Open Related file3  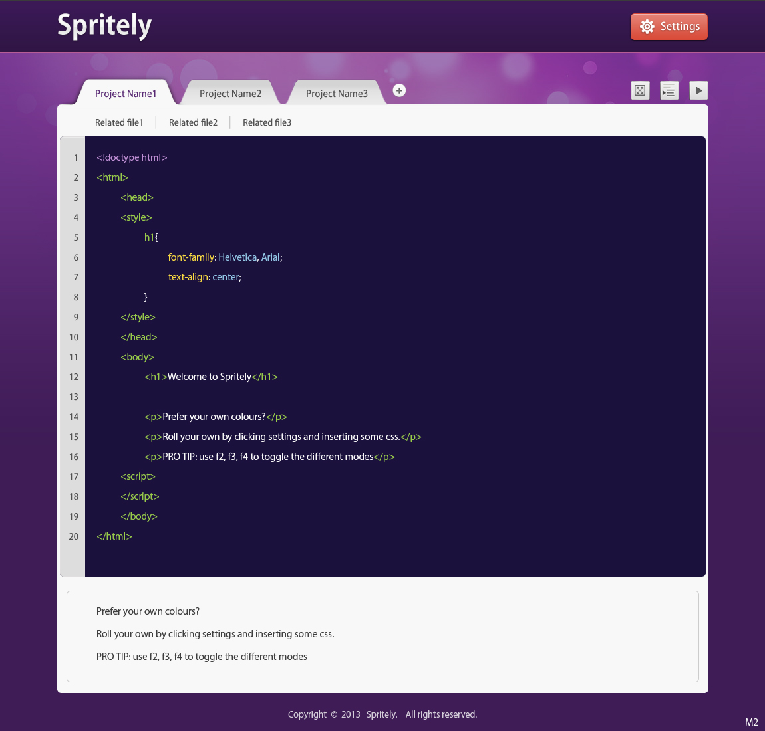point(267,122)
